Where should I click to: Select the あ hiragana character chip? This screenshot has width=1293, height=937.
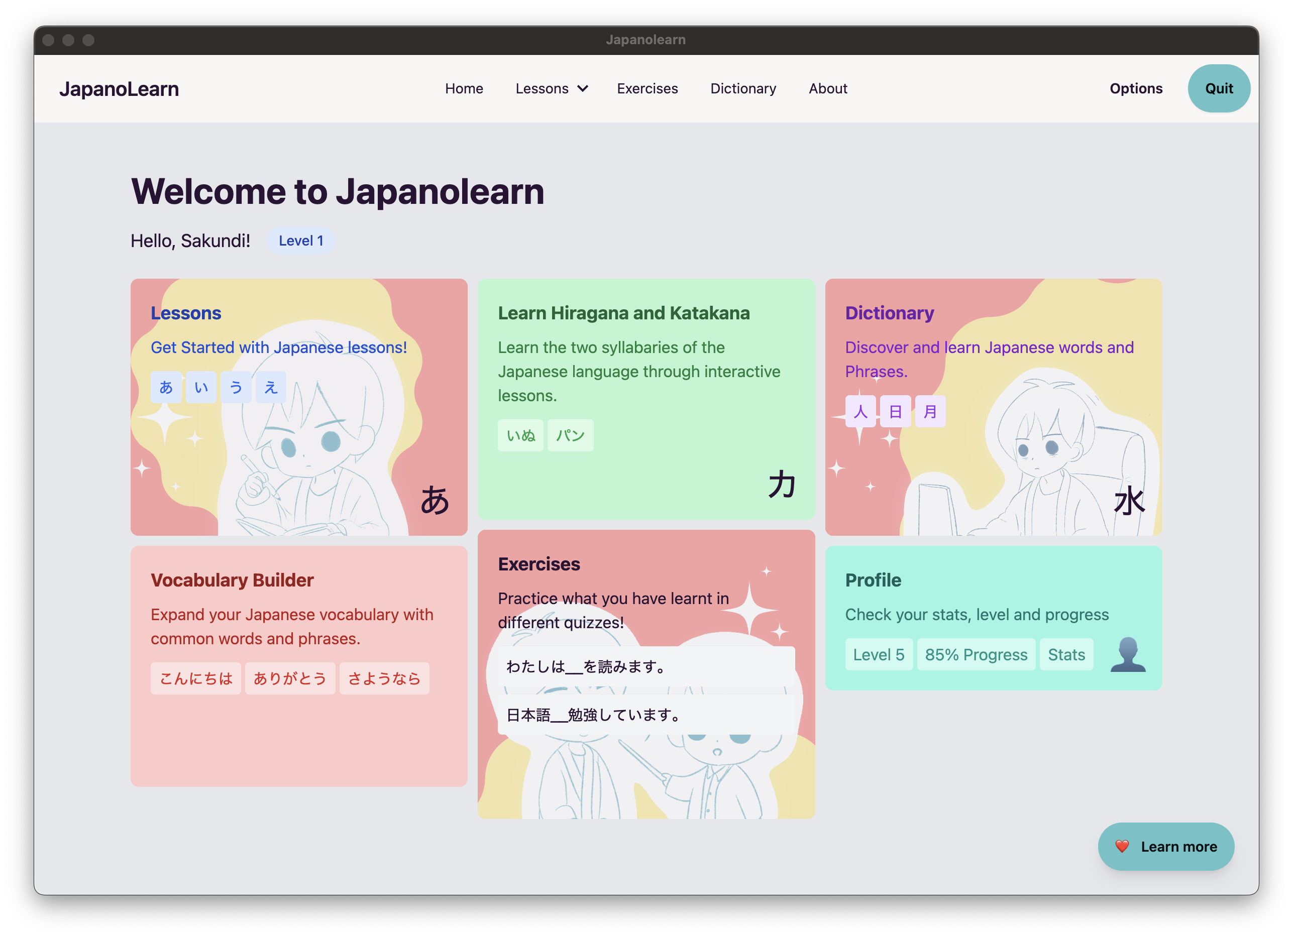tap(166, 387)
